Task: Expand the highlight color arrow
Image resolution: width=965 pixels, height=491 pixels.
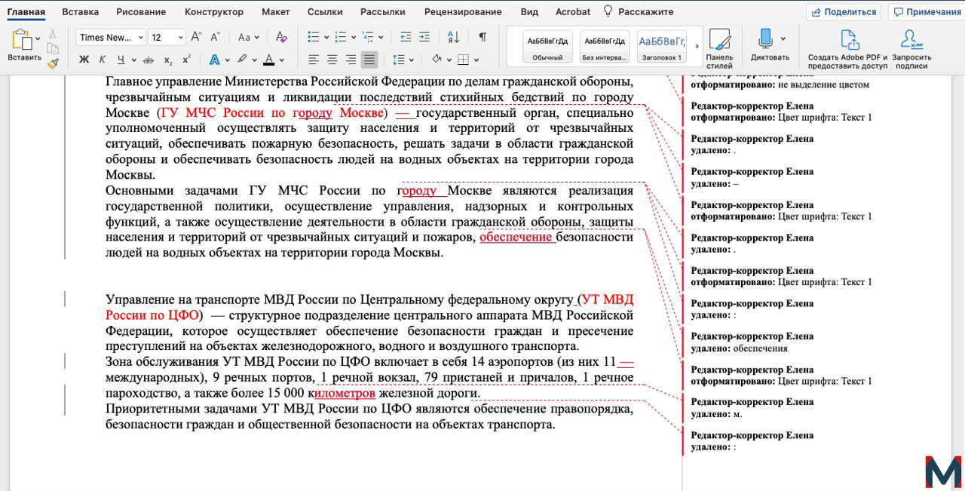Action: pyautogui.click(x=255, y=60)
